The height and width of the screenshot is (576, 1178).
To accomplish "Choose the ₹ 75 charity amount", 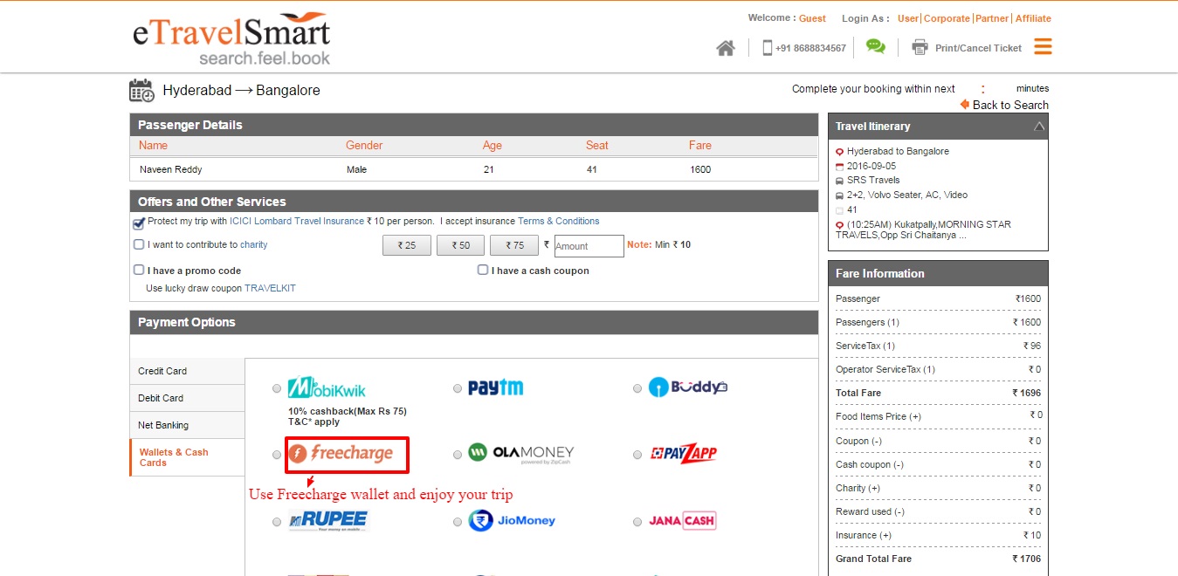I will (x=513, y=246).
